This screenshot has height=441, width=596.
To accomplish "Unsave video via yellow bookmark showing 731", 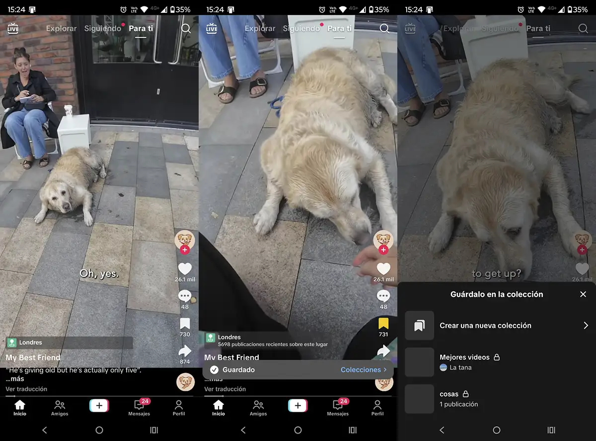I will pos(383,324).
